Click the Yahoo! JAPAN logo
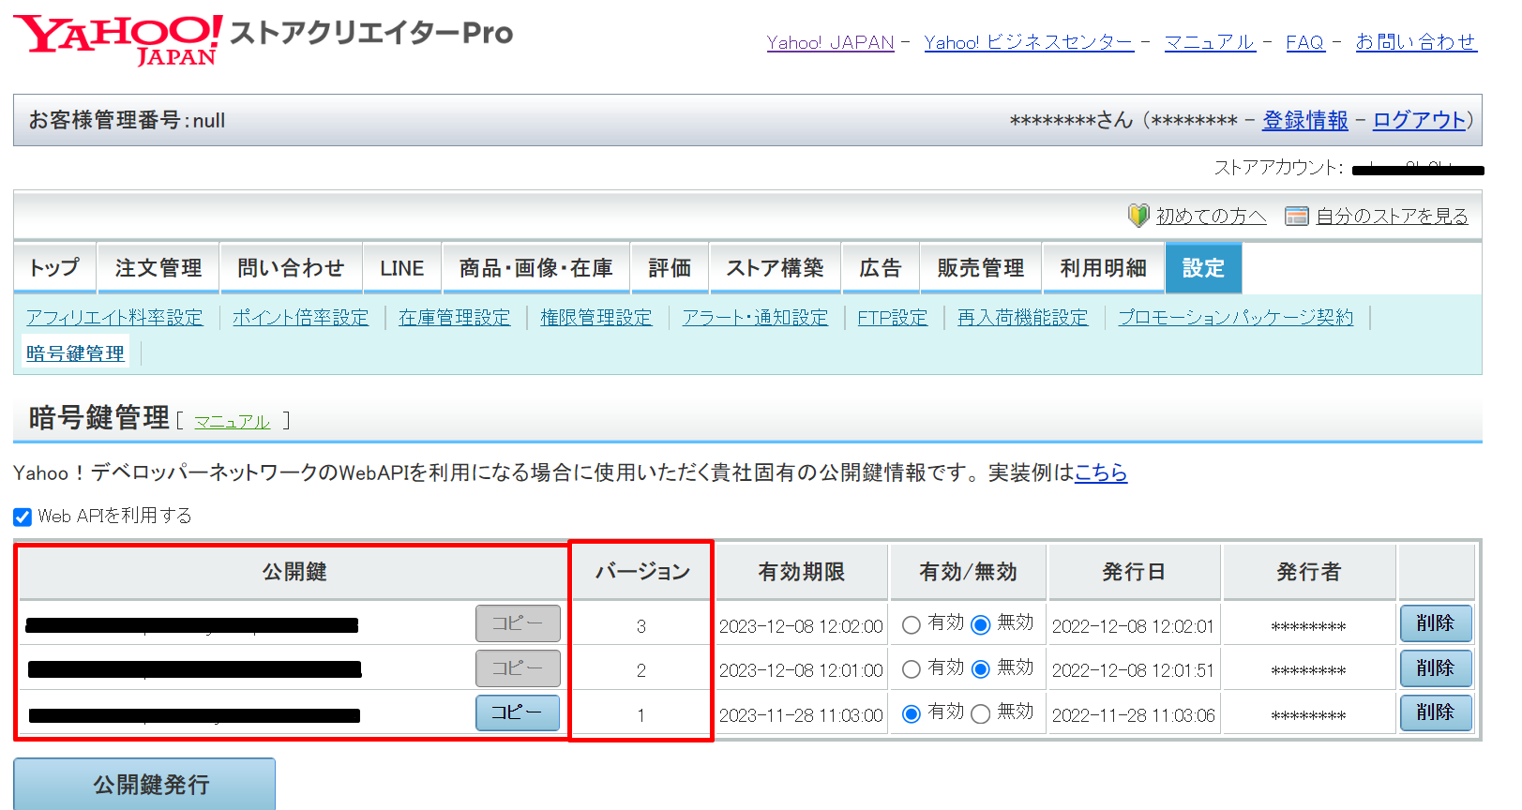The height and width of the screenshot is (810, 1522). [117, 39]
